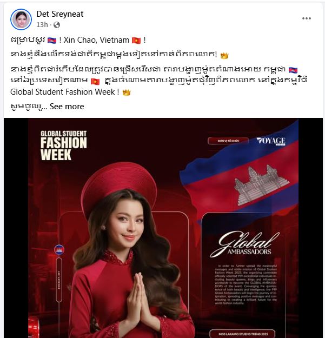The width and height of the screenshot is (325, 338).
Task: Click the ĐƠN VỊ TỔ CHỨC badge
Action: [228, 141]
